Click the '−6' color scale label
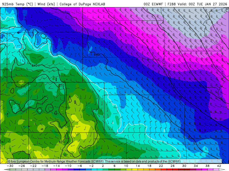The image size is (229, 171). pos(80,166)
